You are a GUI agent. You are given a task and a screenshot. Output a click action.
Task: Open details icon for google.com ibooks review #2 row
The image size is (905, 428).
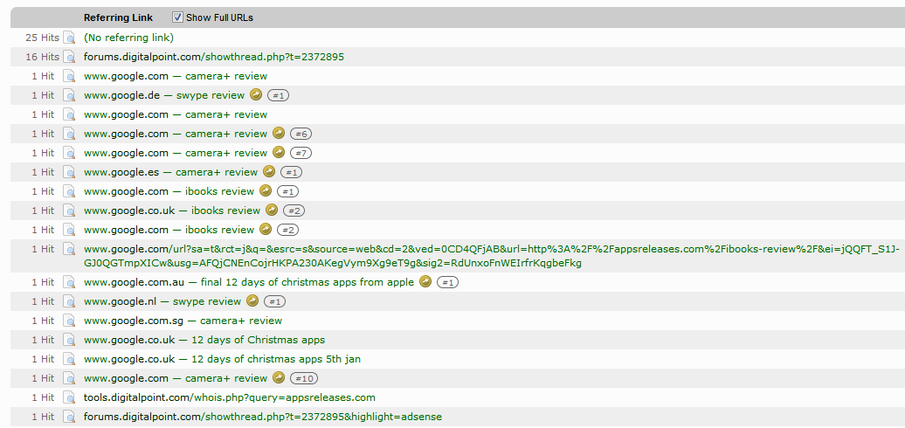[x=69, y=230]
